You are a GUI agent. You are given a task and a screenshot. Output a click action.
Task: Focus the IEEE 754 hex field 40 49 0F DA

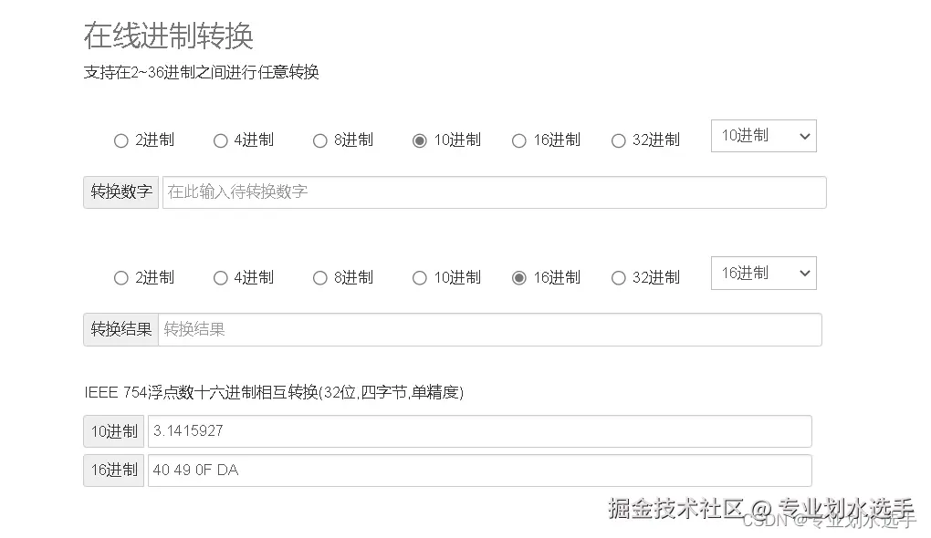coord(479,471)
